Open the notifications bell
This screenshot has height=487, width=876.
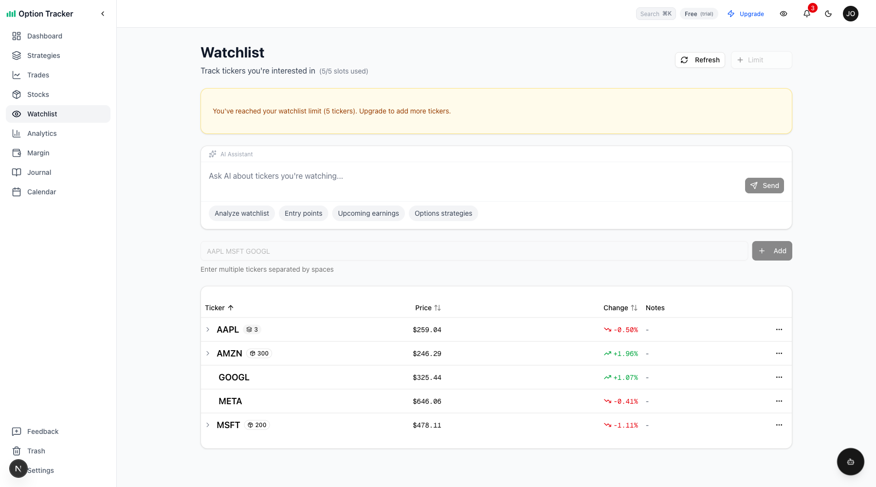807,14
